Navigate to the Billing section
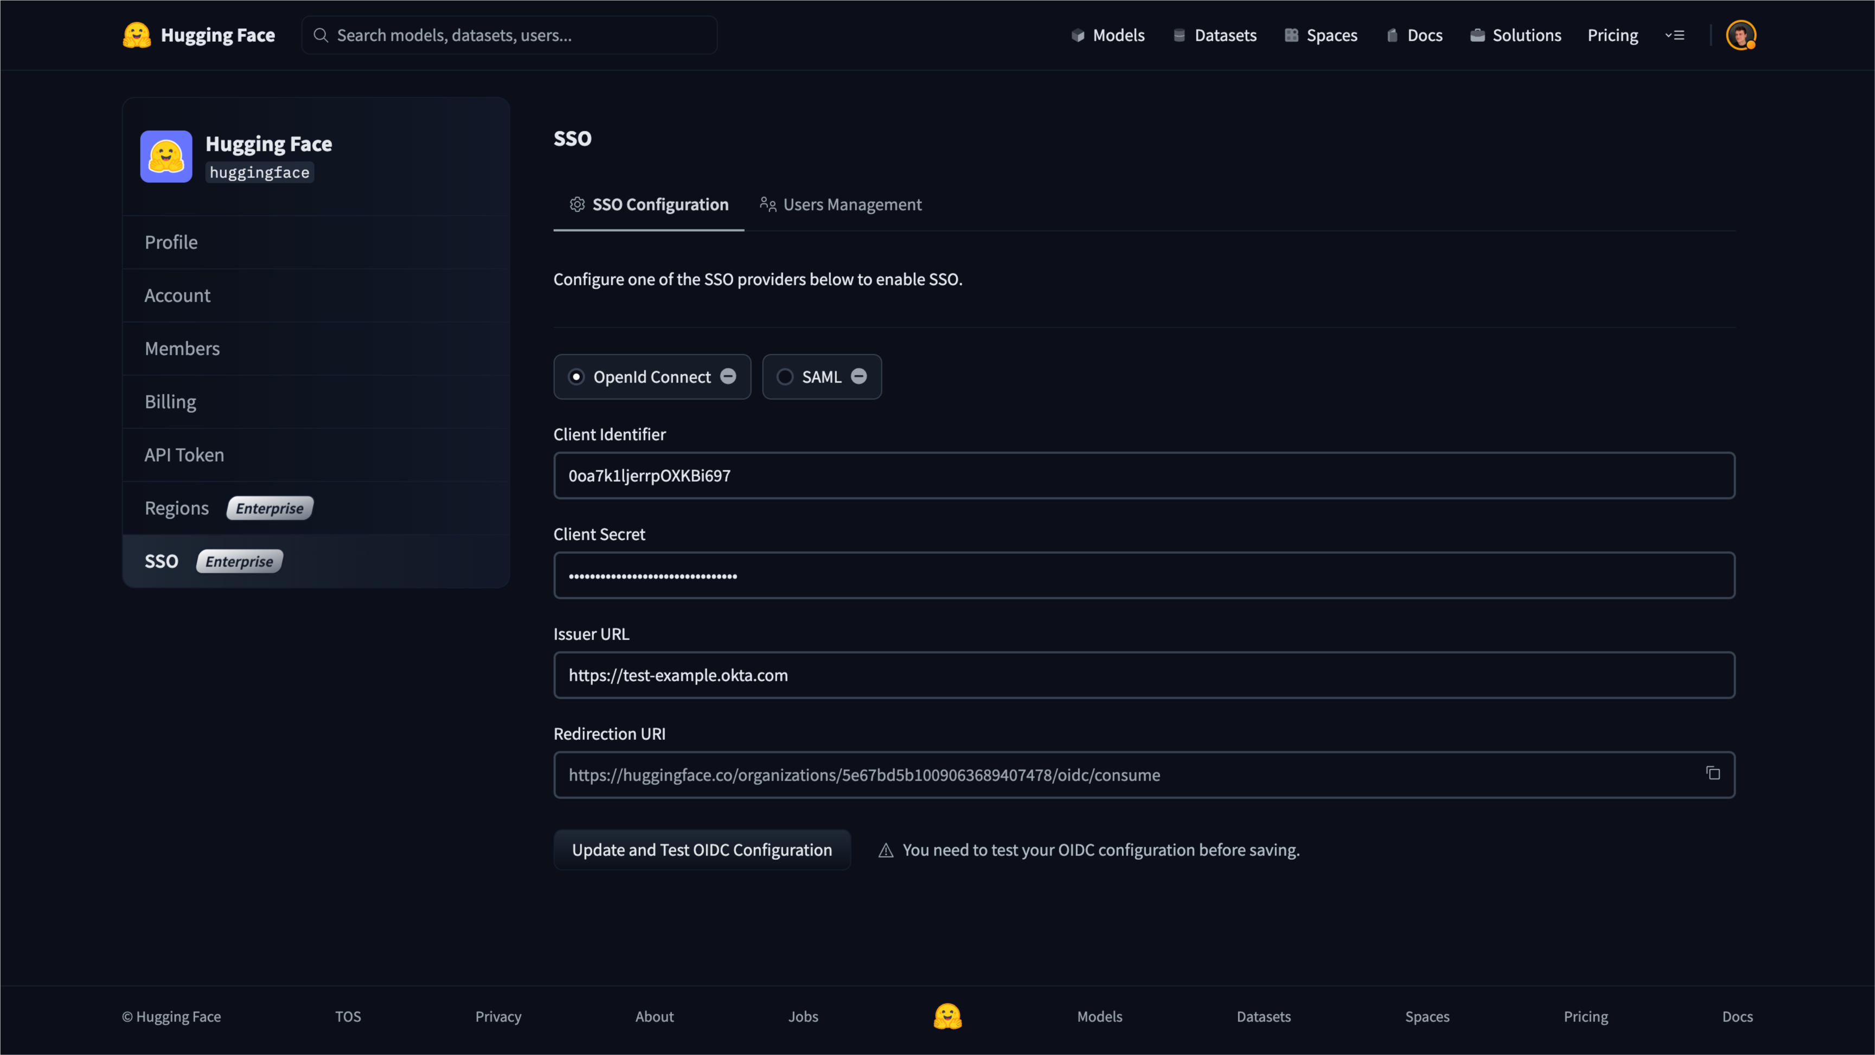 169,401
